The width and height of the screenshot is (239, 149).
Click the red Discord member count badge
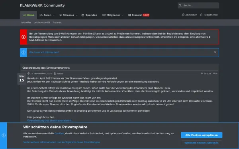pos(146,15)
